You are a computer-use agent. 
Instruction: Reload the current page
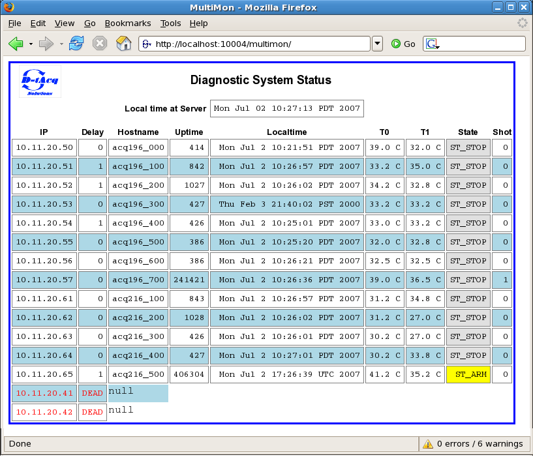tap(76, 44)
